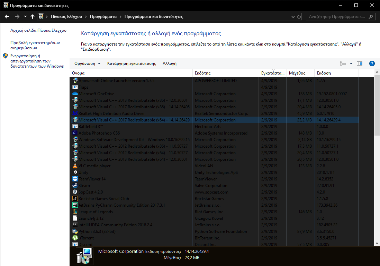Select Microsoft Visual C++ 2013 Redistributable (x64) row

point(215,159)
